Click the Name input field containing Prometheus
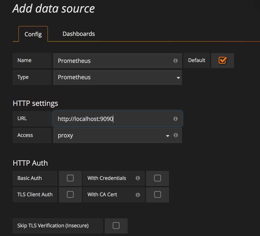Screen dimensions: 260x236 (118, 61)
